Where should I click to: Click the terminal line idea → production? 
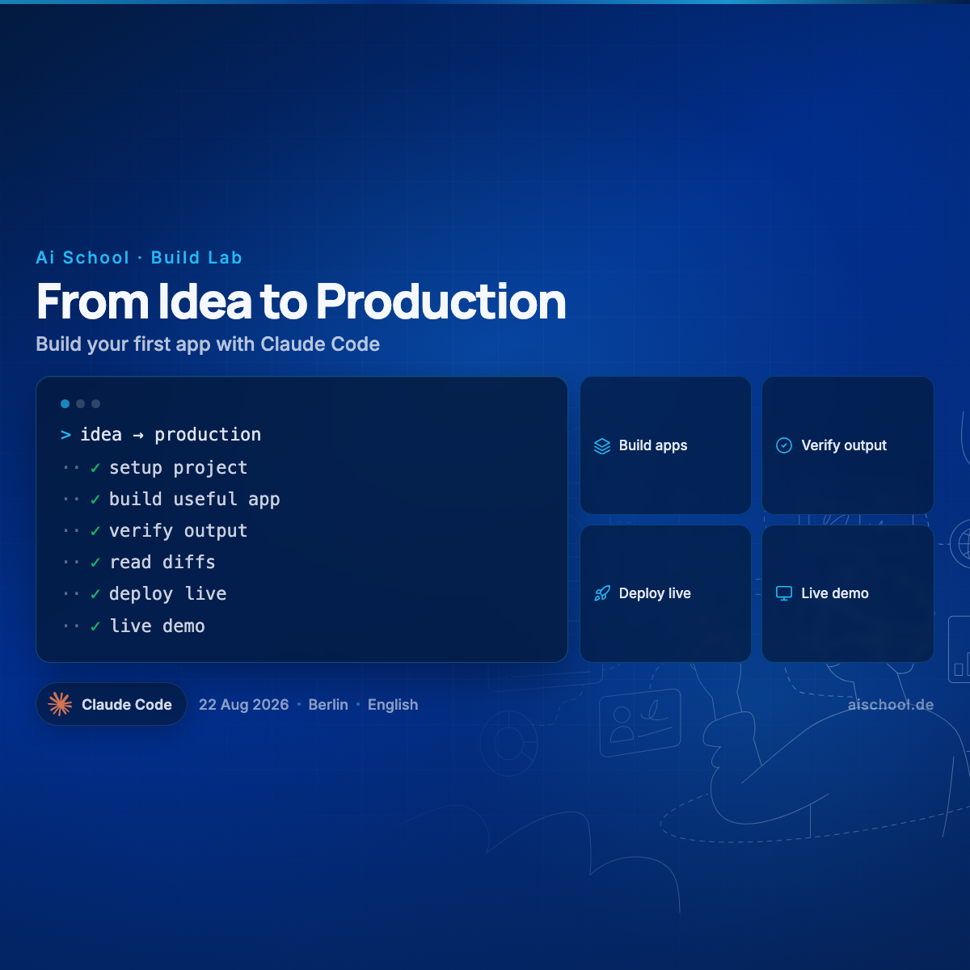coord(171,435)
